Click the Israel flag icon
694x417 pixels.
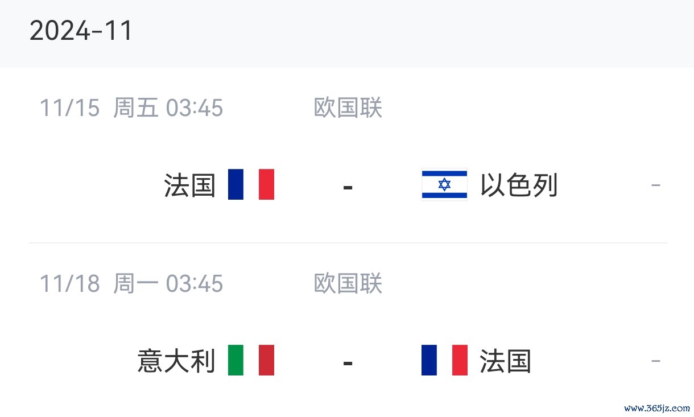[444, 185]
